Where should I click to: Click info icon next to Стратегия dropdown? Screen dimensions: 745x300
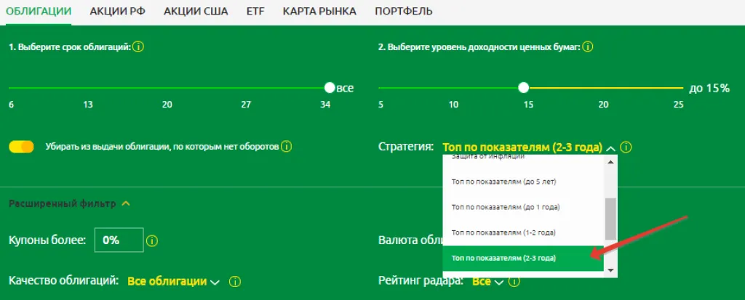click(x=626, y=147)
